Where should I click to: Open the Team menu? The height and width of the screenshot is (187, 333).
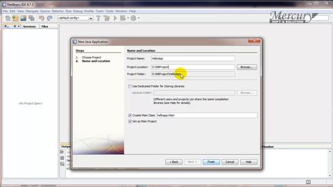99,11
